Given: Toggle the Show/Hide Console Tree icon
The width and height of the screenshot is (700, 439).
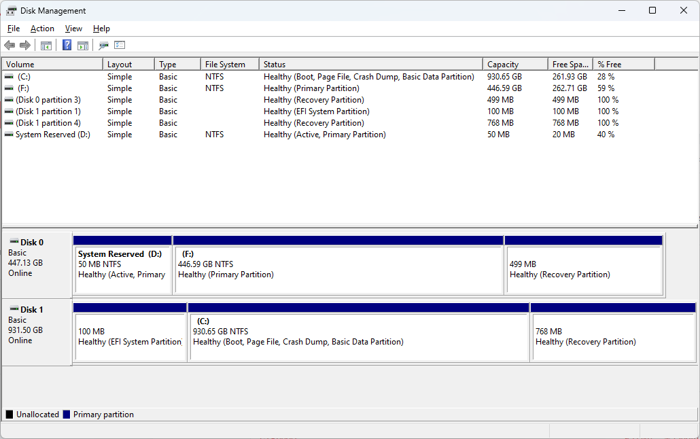Looking at the screenshot, I should (46, 45).
